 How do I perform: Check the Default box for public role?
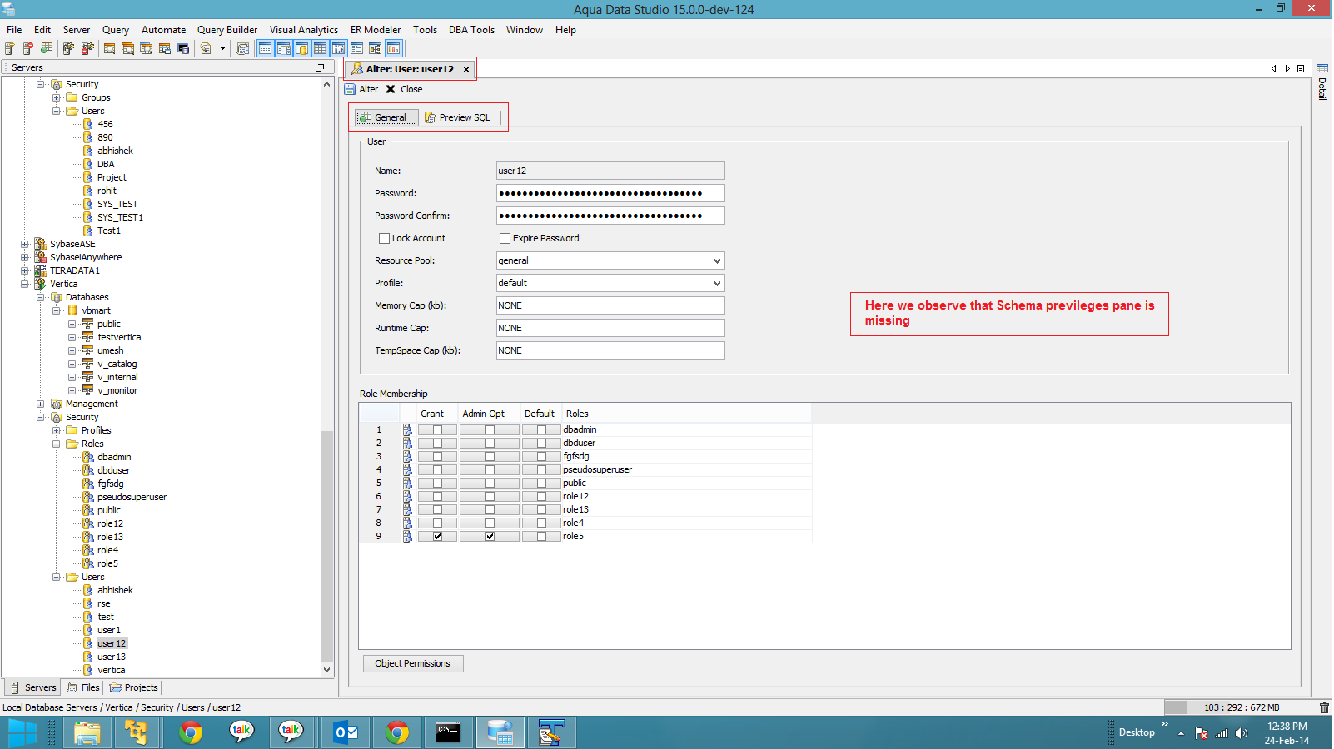[x=541, y=484]
